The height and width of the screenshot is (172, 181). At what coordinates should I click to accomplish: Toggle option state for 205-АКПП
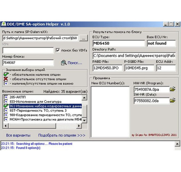pyautogui.click(x=5, y=97)
